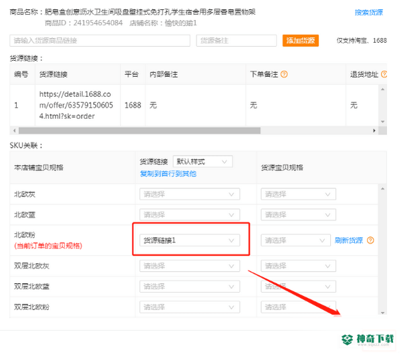
Task: Click the help icon next to 下单备注
Action: pyautogui.click(x=284, y=74)
